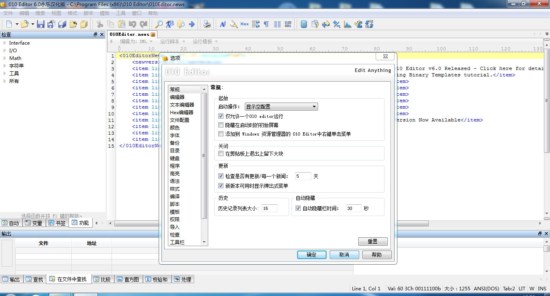Image resolution: width=550 pixels, height=296 pixels.
Task: Open the startup action dropdown
Action: tap(281, 107)
